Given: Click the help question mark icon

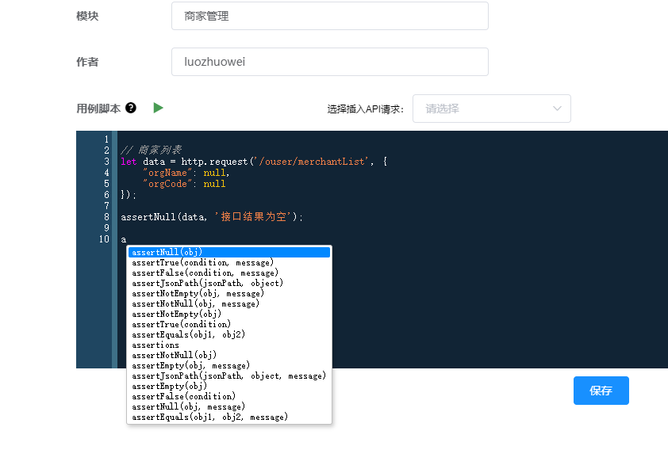Looking at the screenshot, I should pyautogui.click(x=131, y=108).
